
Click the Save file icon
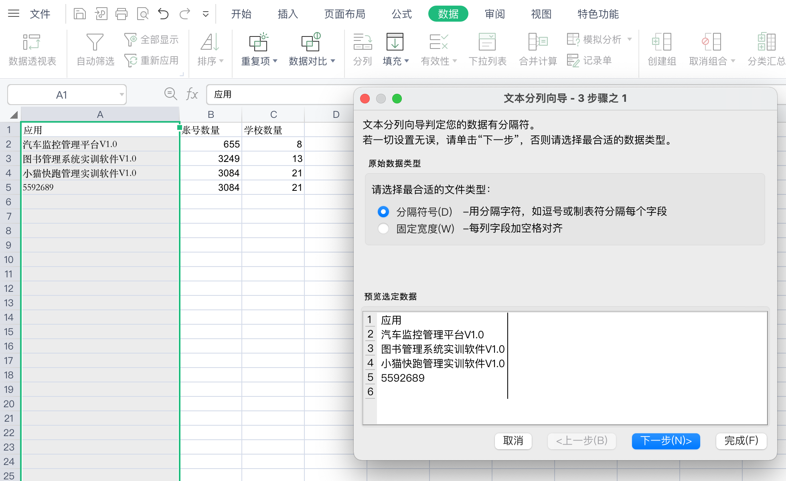click(80, 14)
